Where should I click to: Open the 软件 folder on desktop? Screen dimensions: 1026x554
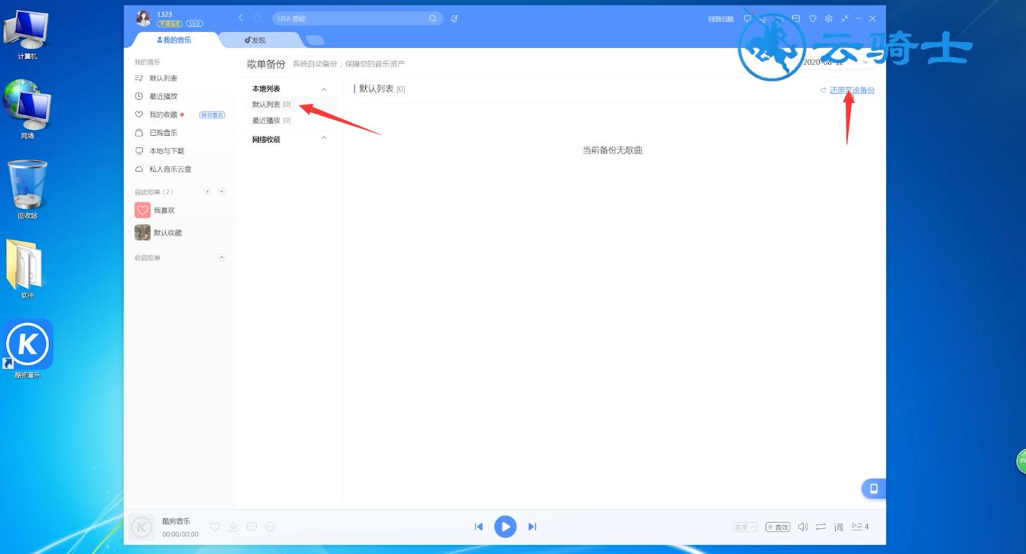tap(28, 269)
